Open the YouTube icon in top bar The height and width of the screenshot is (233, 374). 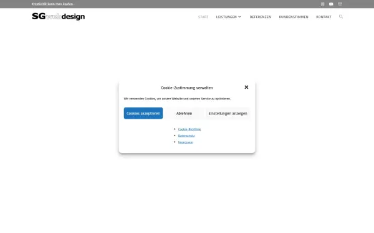(331, 4)
